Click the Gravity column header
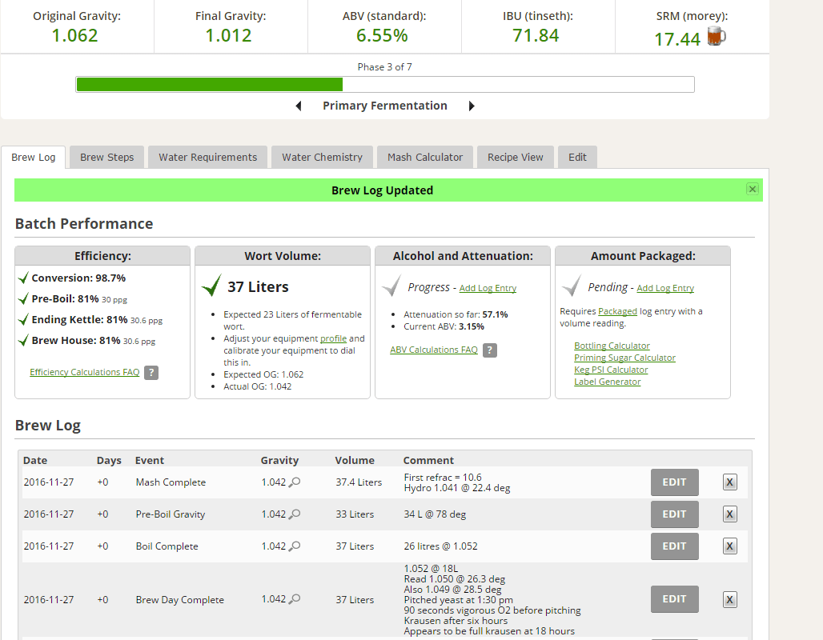 [x=279, y=460]
